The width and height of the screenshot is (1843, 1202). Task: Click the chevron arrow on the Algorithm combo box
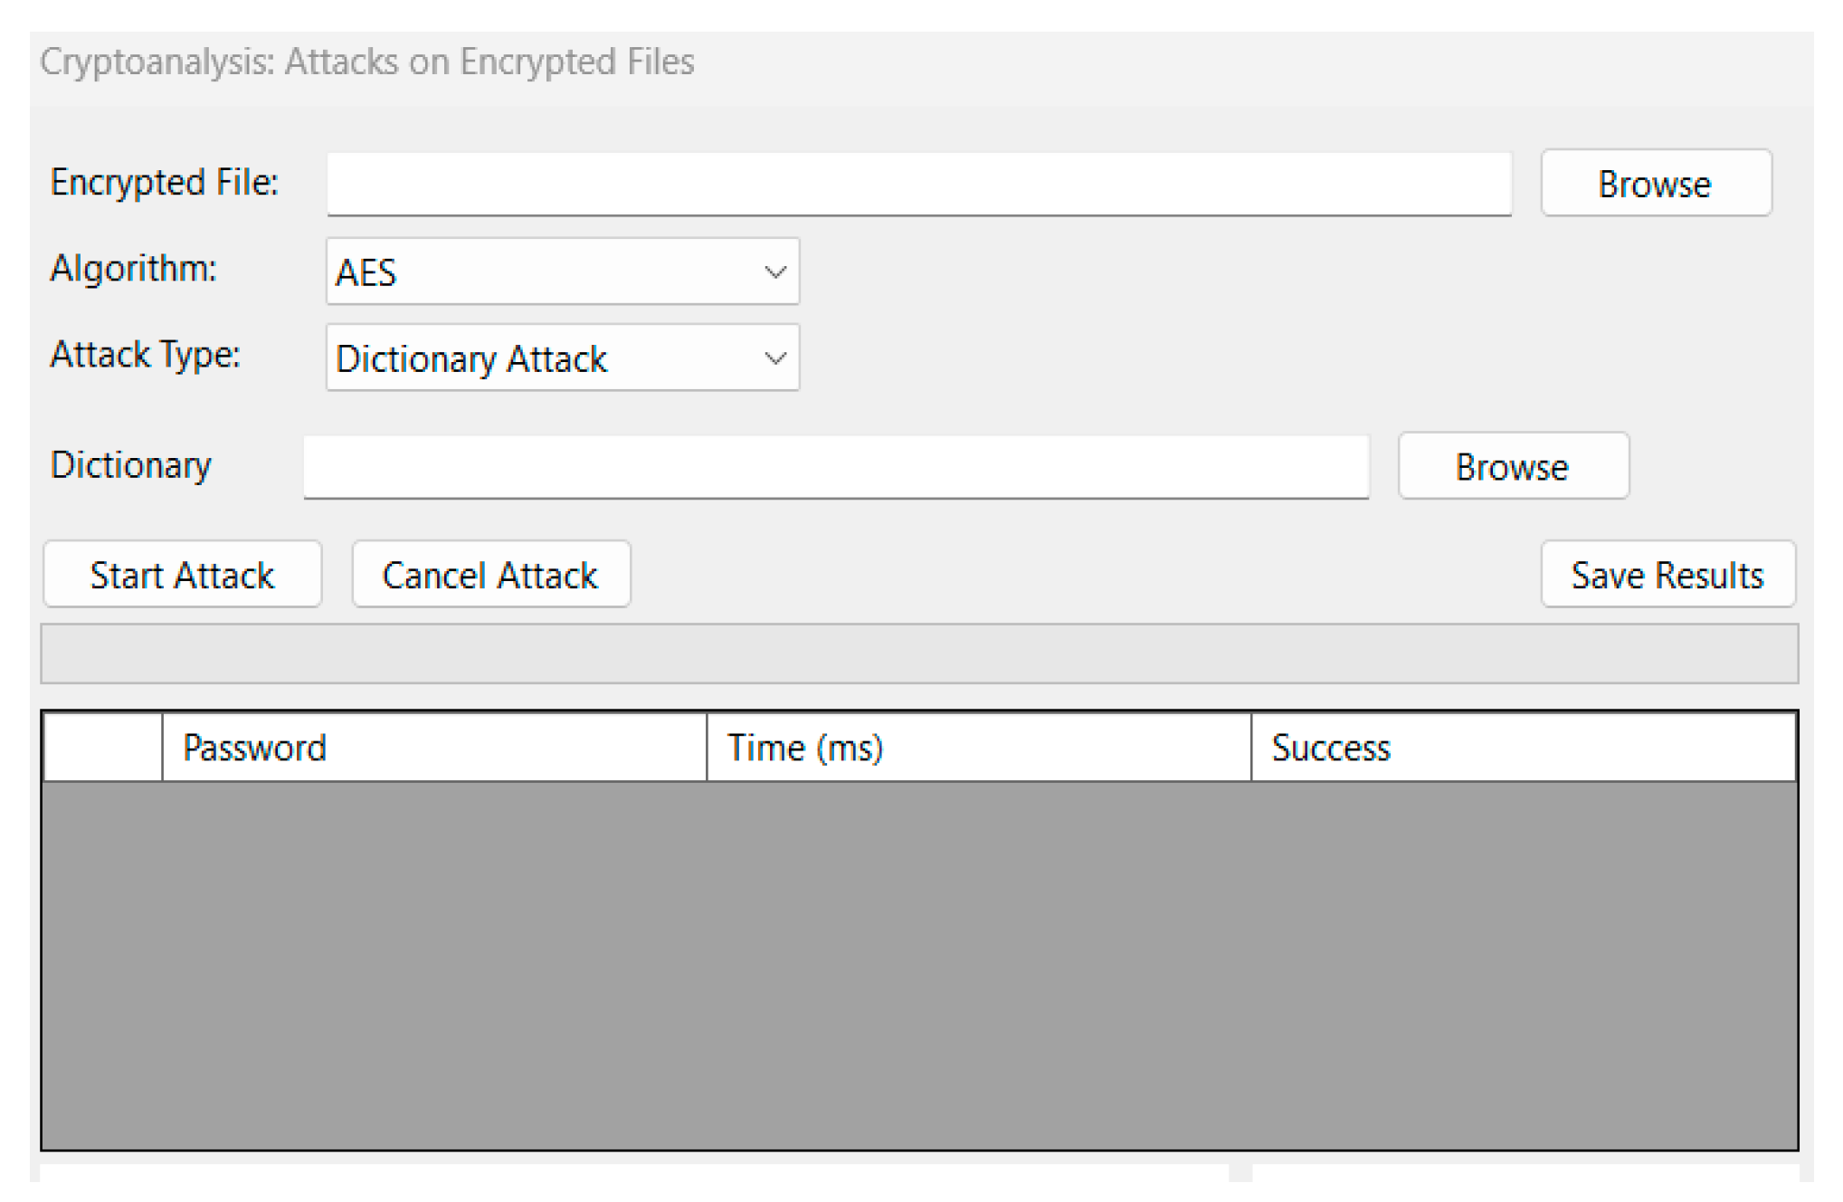[774, 272]
